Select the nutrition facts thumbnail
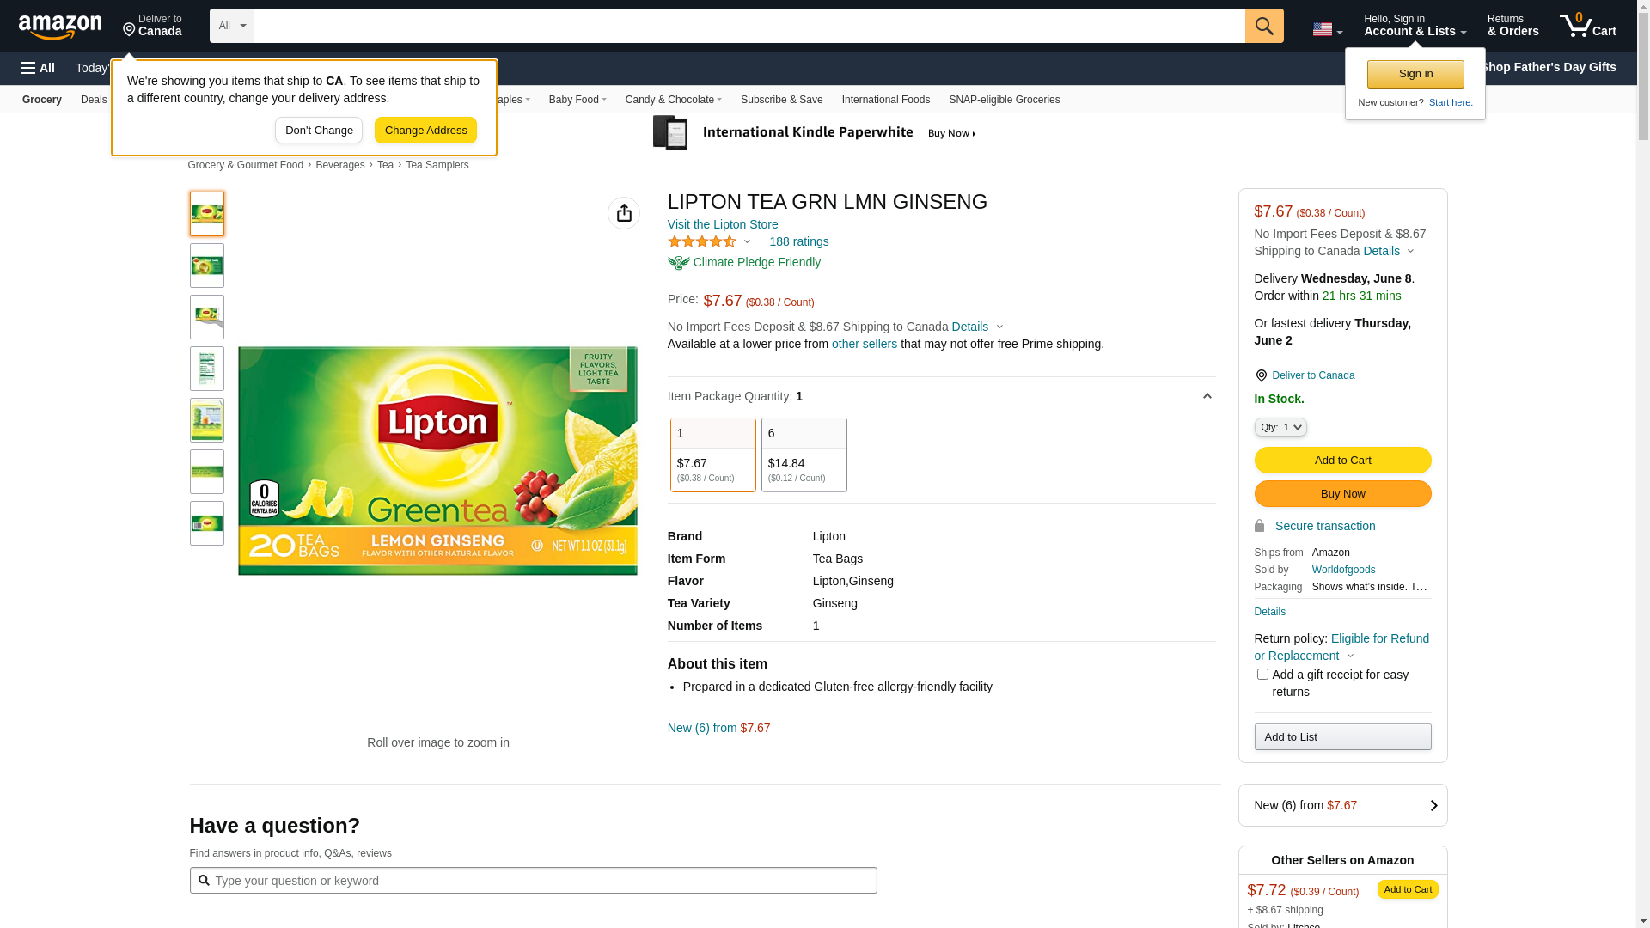The image size is (1650, 928). coord(207,369)
